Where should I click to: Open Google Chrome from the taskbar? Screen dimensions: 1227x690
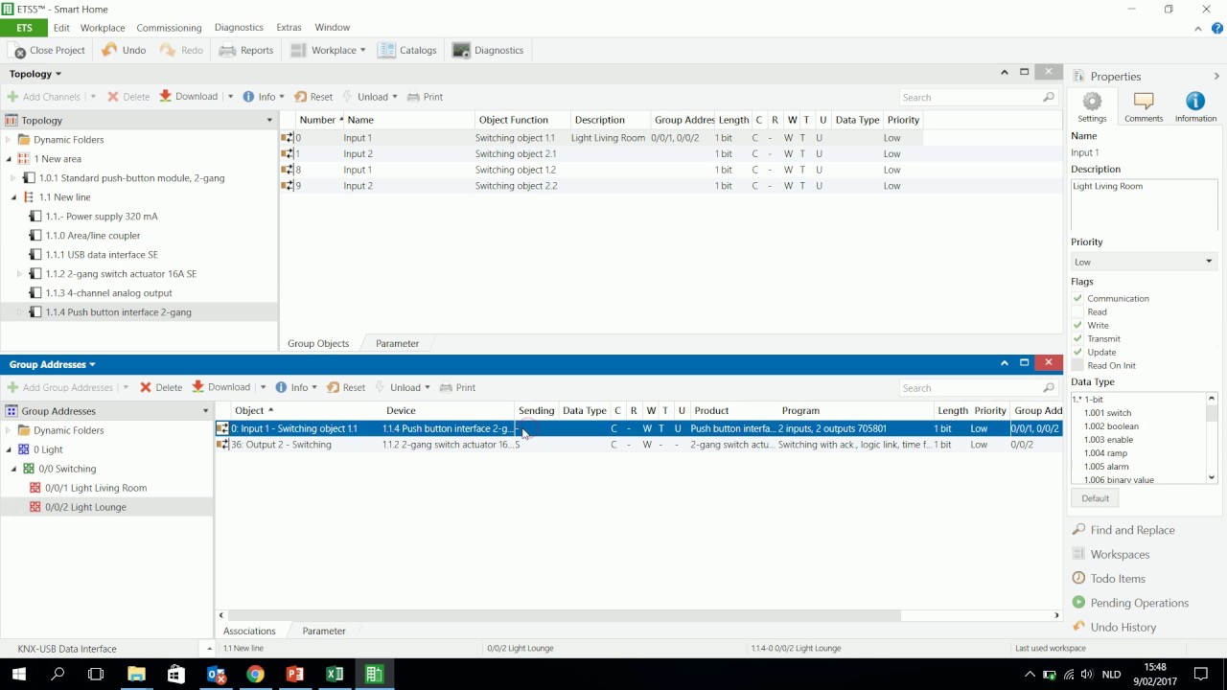255,675
